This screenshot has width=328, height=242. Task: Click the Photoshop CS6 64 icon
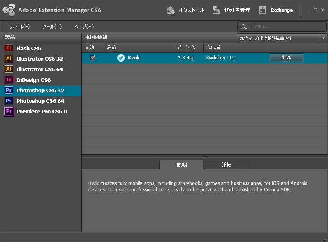(x=9, y=101)
